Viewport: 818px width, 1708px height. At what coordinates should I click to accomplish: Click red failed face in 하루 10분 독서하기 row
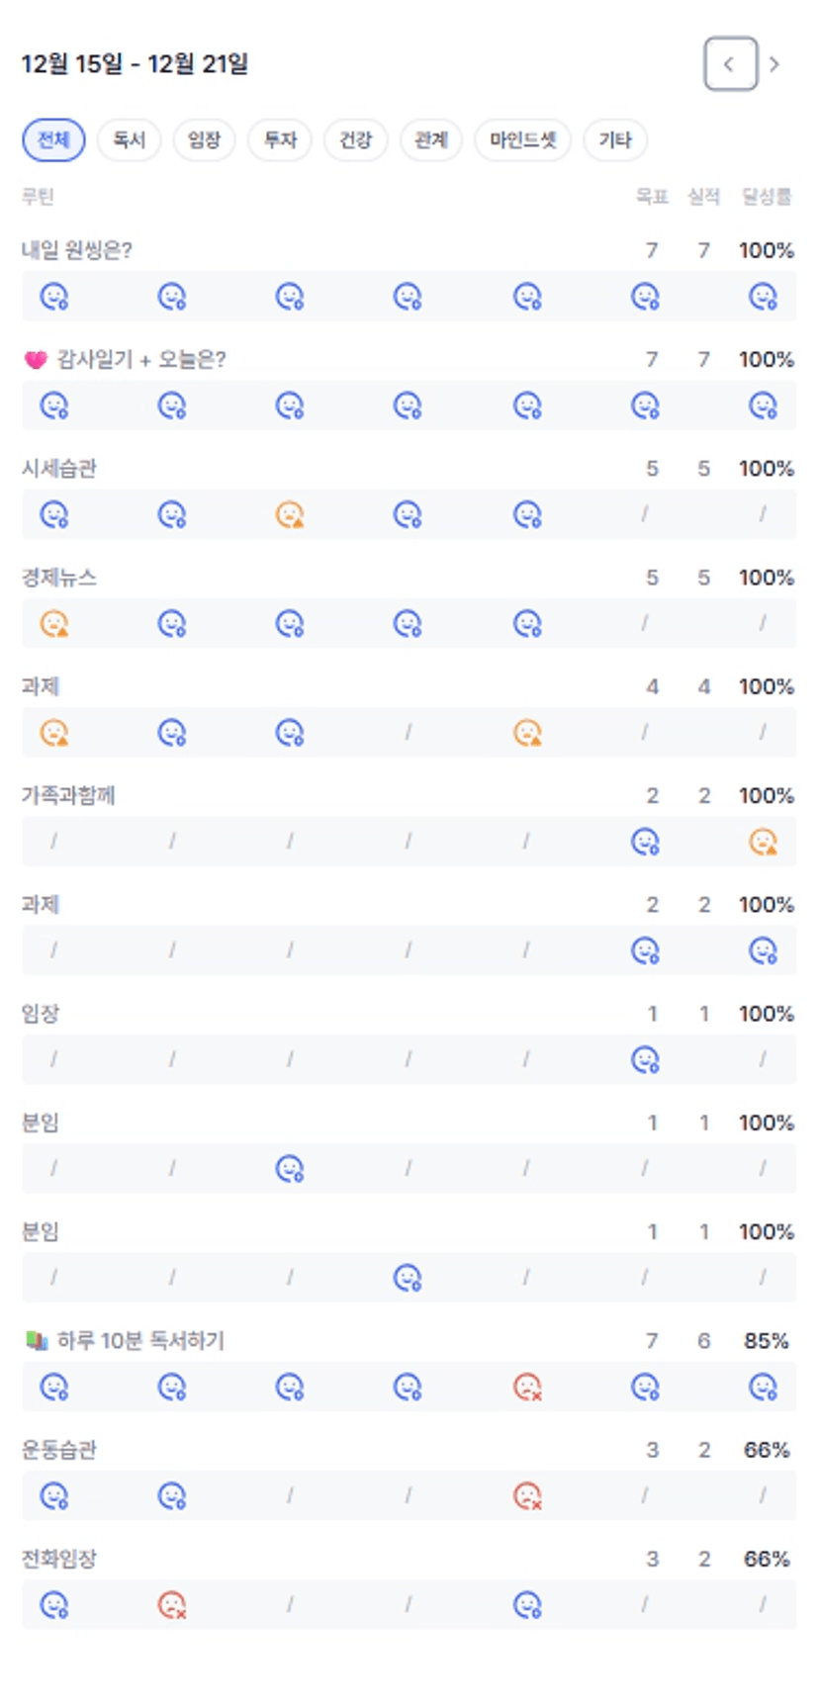tap(527, 1388)
